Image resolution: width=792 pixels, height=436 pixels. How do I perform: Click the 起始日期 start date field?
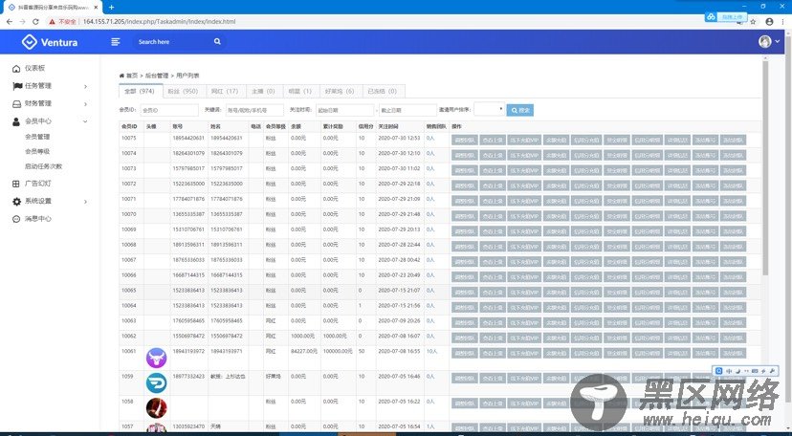click(x=345, y=110)
